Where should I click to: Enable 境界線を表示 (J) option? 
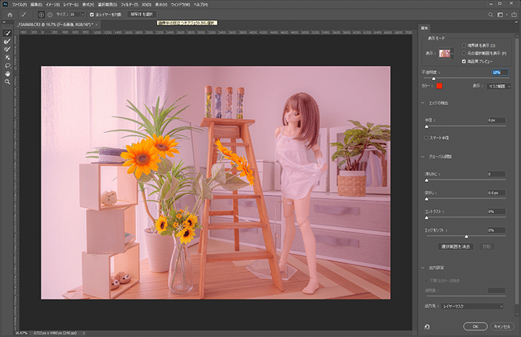pos(464,45)
